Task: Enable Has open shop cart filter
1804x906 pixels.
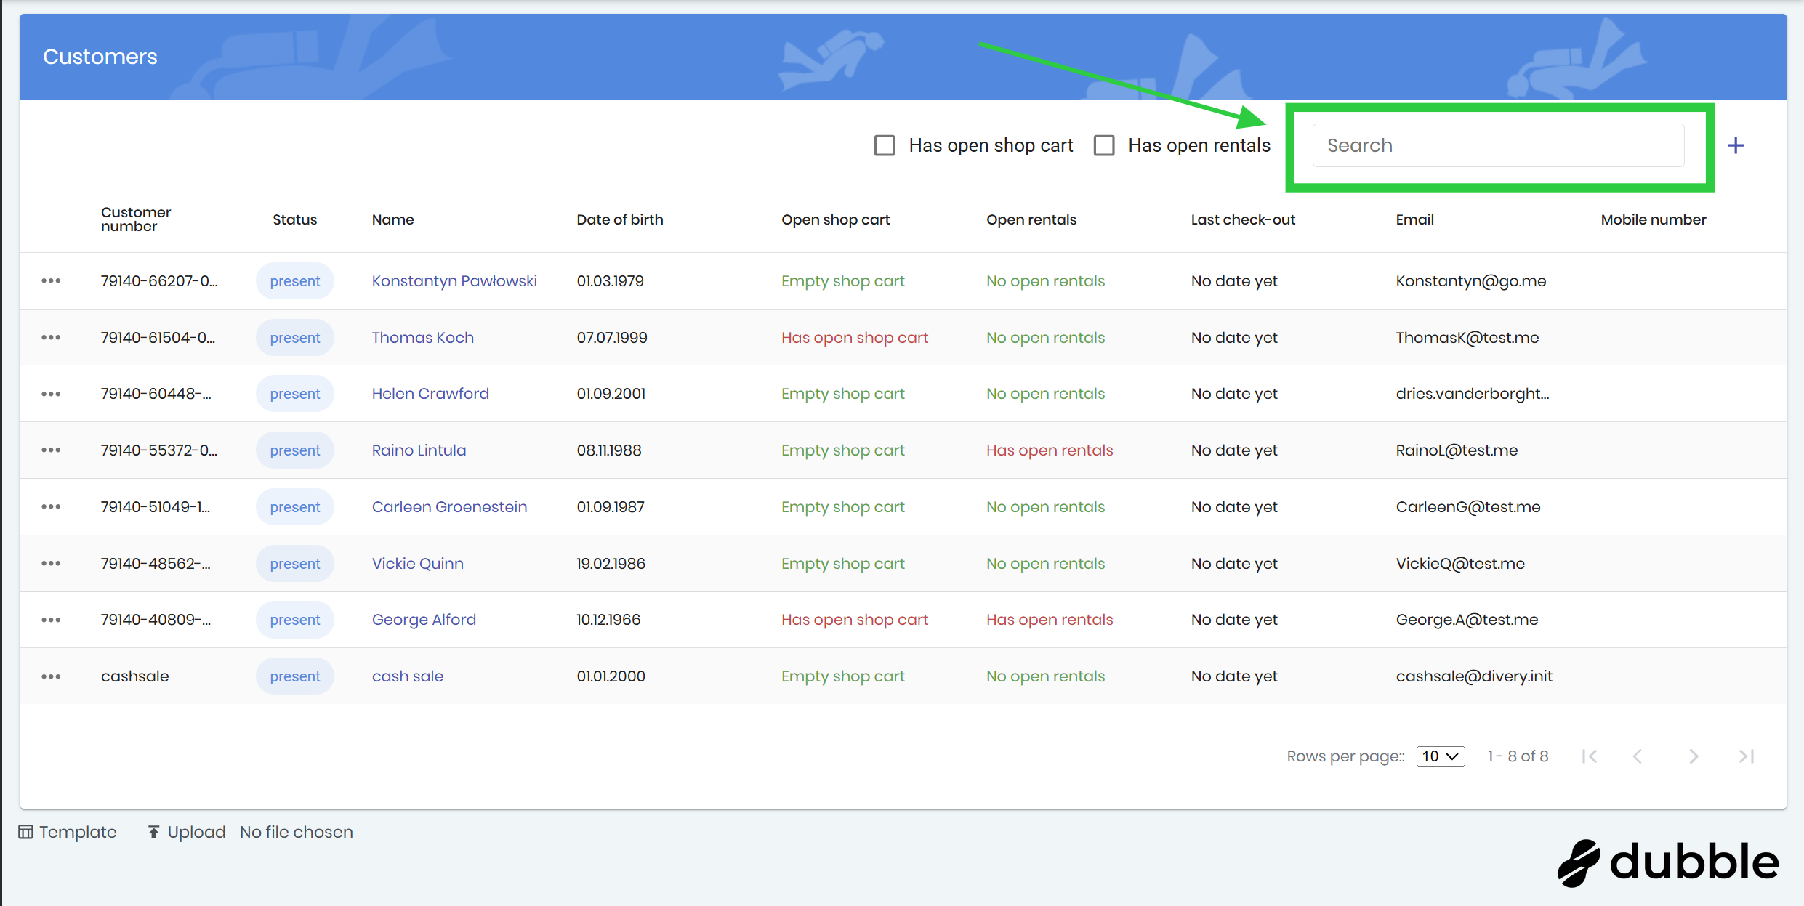Action: (885, 145)
